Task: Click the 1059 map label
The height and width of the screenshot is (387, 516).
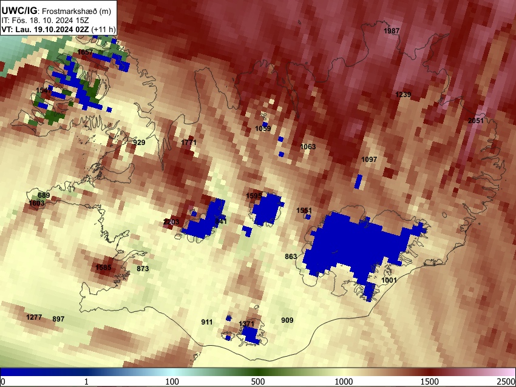Action: 263,129
